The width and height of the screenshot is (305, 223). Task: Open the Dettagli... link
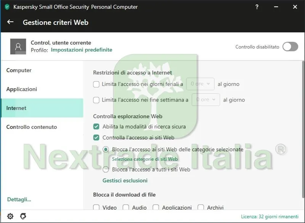(x=19, y=199)
